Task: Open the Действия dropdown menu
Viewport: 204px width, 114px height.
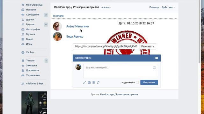Action: tap(168, 7)
